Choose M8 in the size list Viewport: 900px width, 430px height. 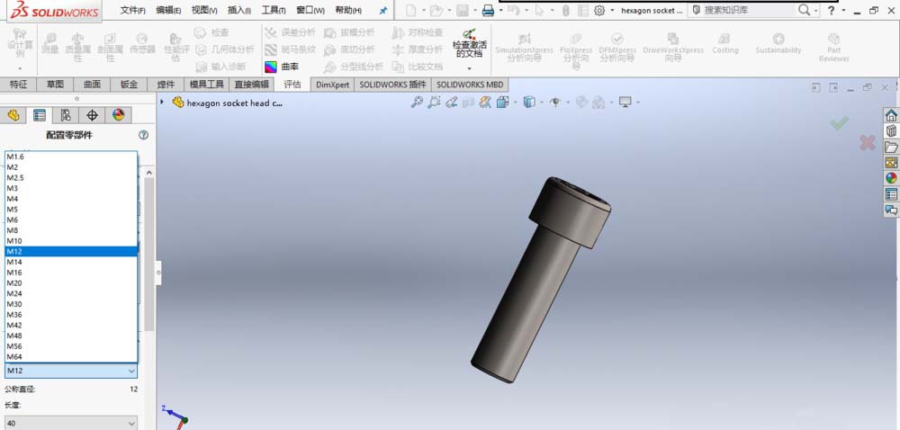[13, 230]
